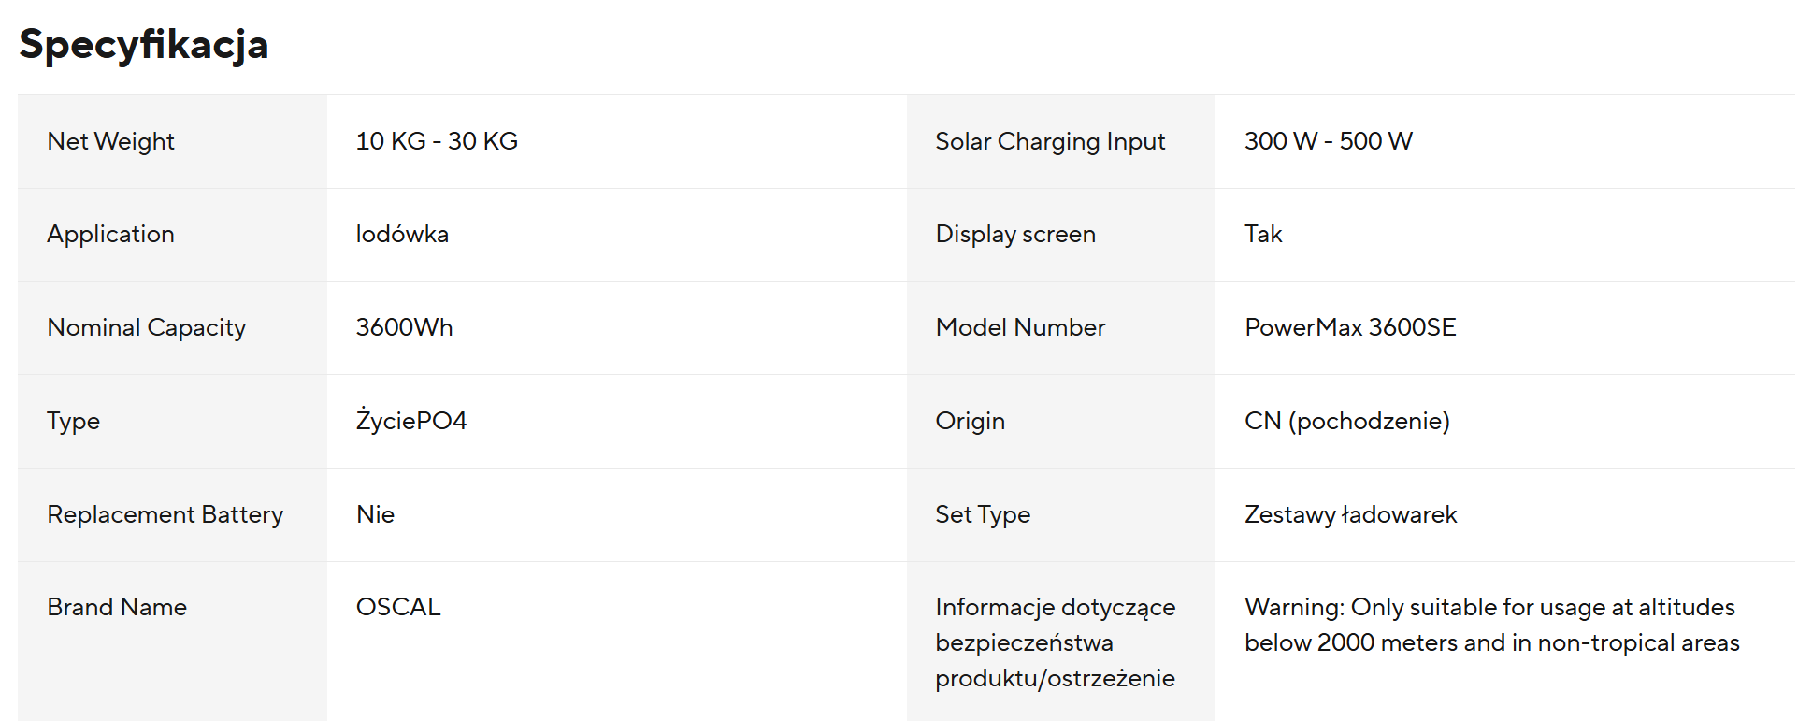
Task: Select the Nominal Capacity label
Action: click(147, 328)
